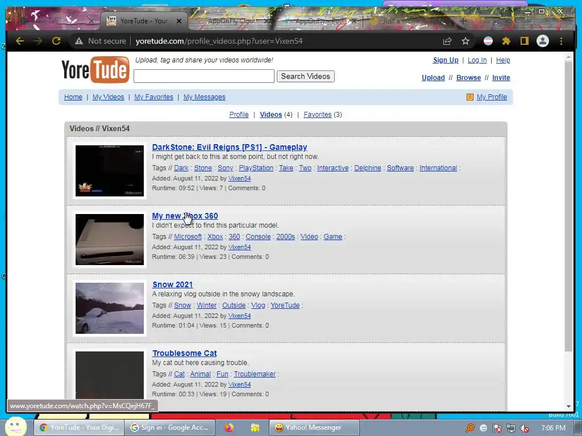
Task: Click the PlayStation tag
Action: click(256, 168)
